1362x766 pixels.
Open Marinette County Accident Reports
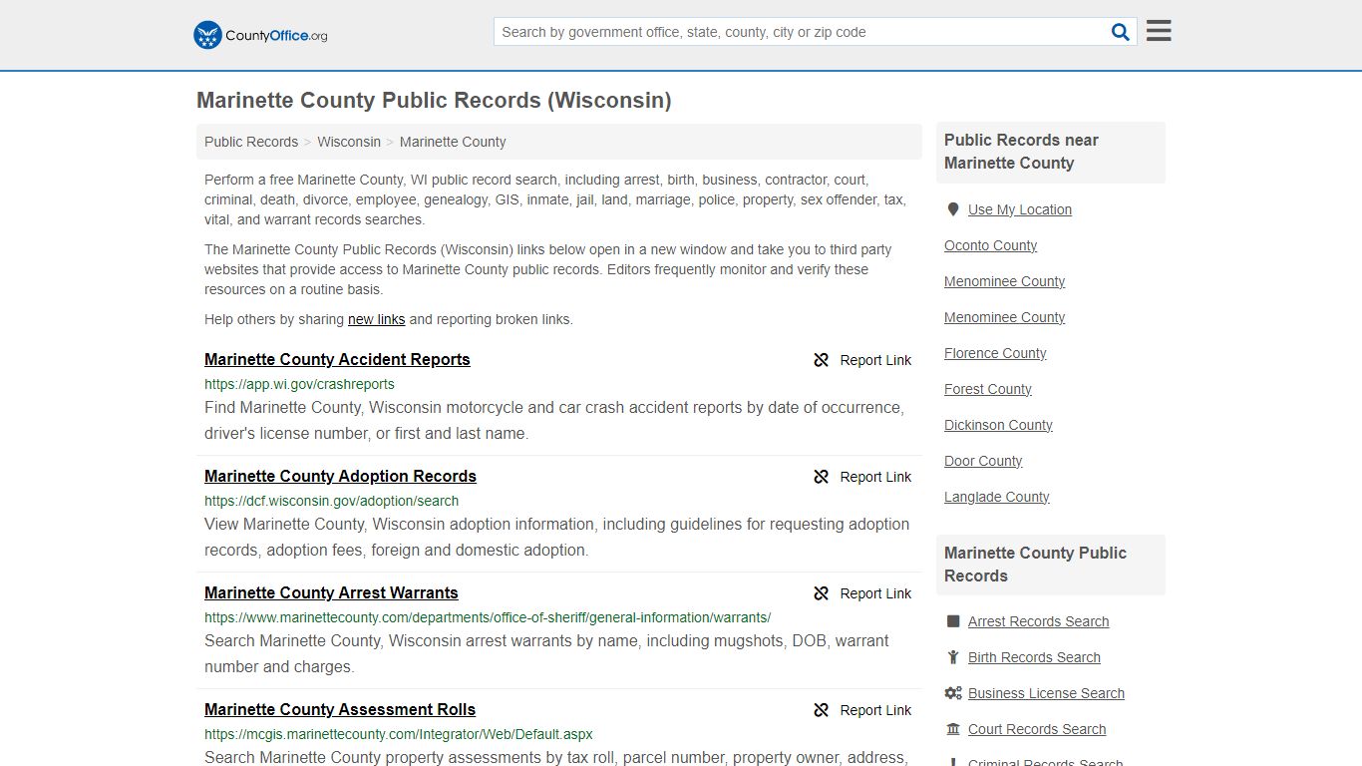pyautogui.click(x=337, y=359)
